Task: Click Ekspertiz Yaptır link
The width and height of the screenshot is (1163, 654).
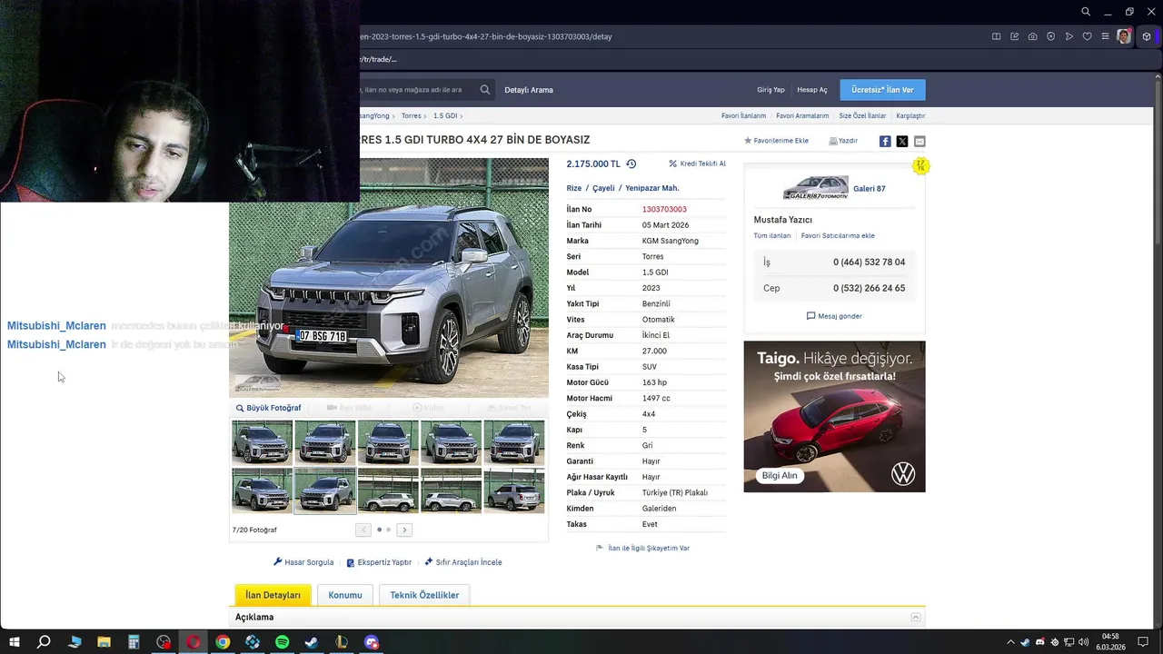Action: pos(379,562)
